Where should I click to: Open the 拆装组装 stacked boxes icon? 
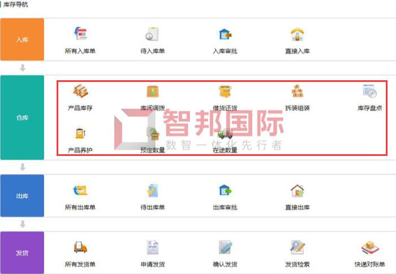(x=297, y=91)
